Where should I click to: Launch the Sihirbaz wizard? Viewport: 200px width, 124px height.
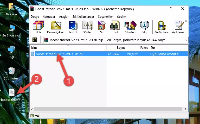(x=130, y=27)
